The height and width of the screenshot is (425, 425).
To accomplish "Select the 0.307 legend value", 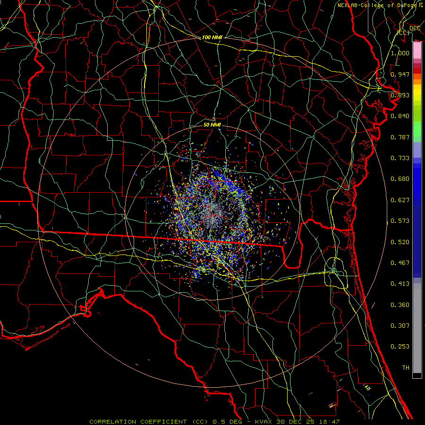I will click(400, 326).
